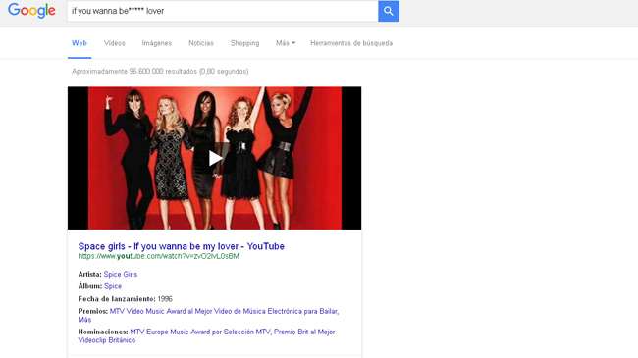The height and width of the screenshot is (358, 638).
Task: Open the Noticias tab
Action: pos(201,43)
